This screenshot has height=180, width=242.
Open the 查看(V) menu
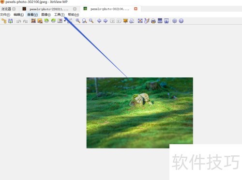coord(32,15)
